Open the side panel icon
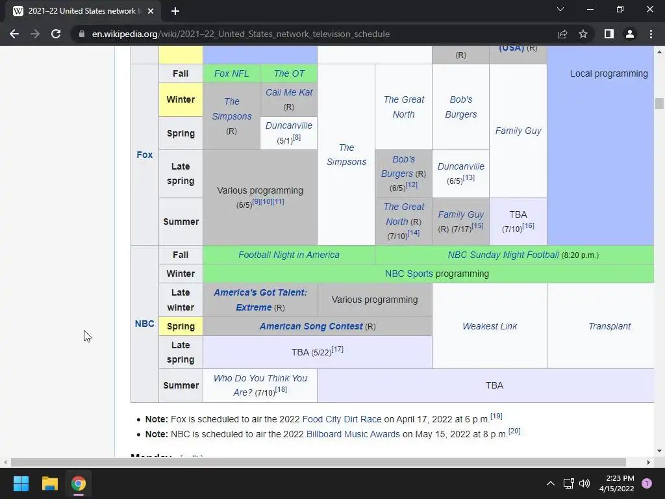The image size is (665, 499). [x=609, y=34]
